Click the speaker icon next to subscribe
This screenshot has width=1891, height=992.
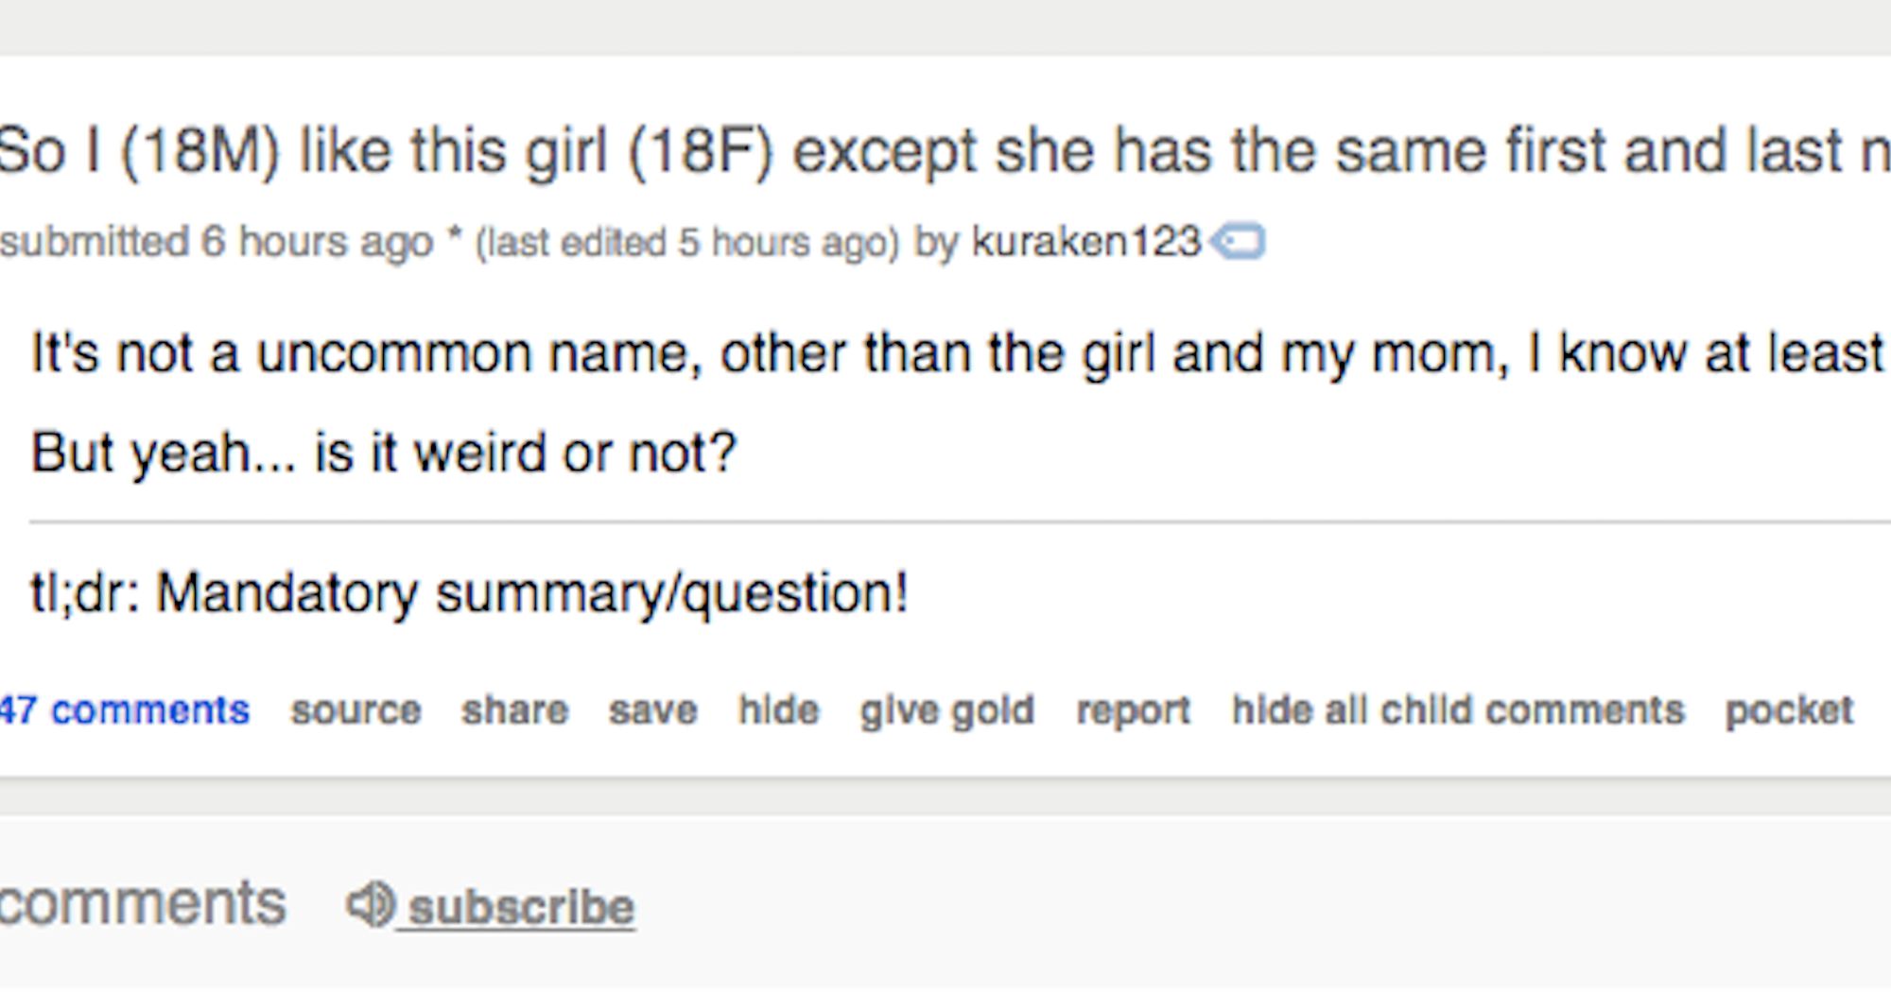click(x=371, y=904)
